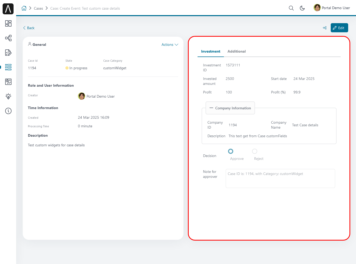The width and height of the screenshot is (356, 264).
Task: Select the Investment tab
Action: (x=211, y=52)
